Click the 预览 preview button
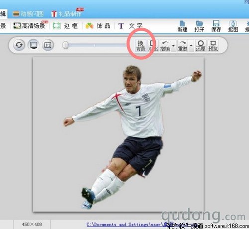Viewport: 249px width, 229px height. [x=213, y=46]
